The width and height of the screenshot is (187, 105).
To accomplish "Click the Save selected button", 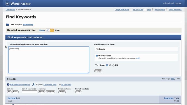I will (78, 92).
